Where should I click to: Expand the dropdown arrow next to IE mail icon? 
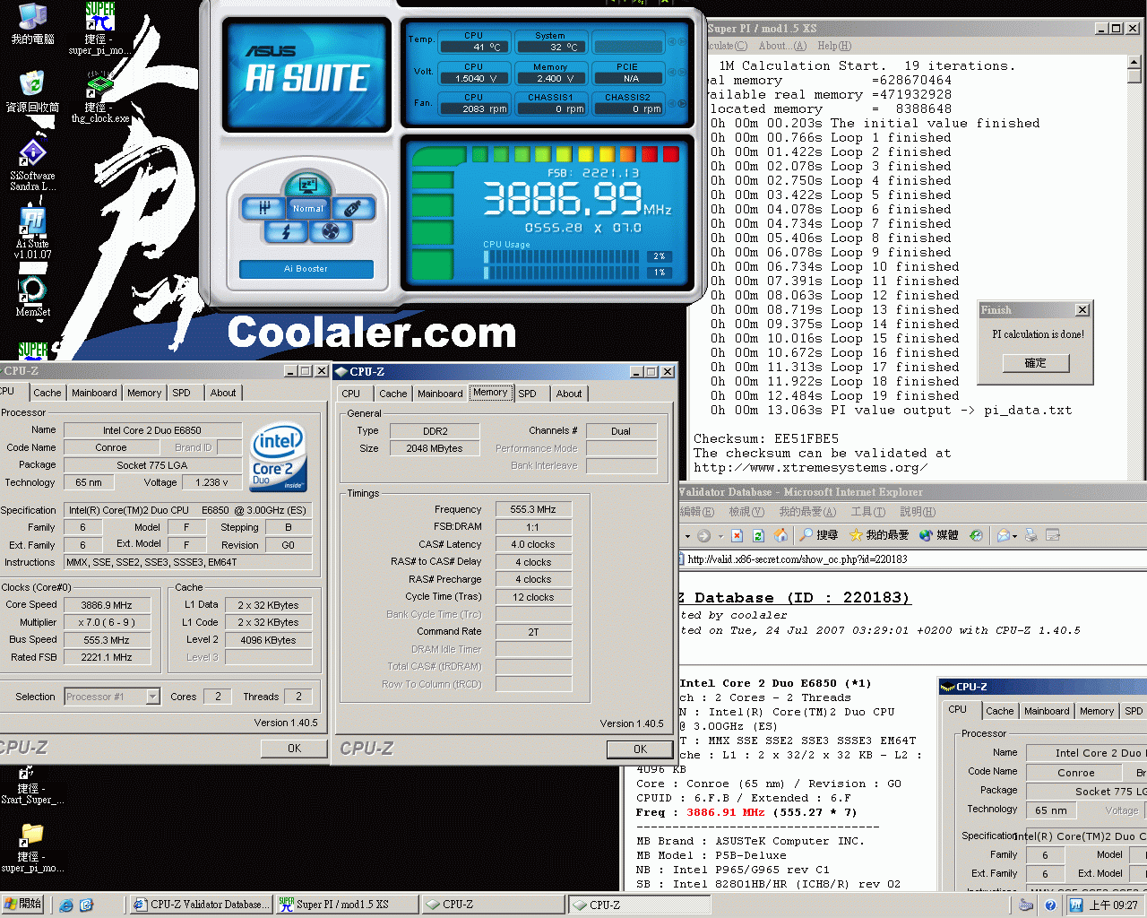click(x=1014, y=536)
